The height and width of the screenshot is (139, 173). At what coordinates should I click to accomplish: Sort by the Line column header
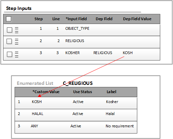tap(56, 19)
